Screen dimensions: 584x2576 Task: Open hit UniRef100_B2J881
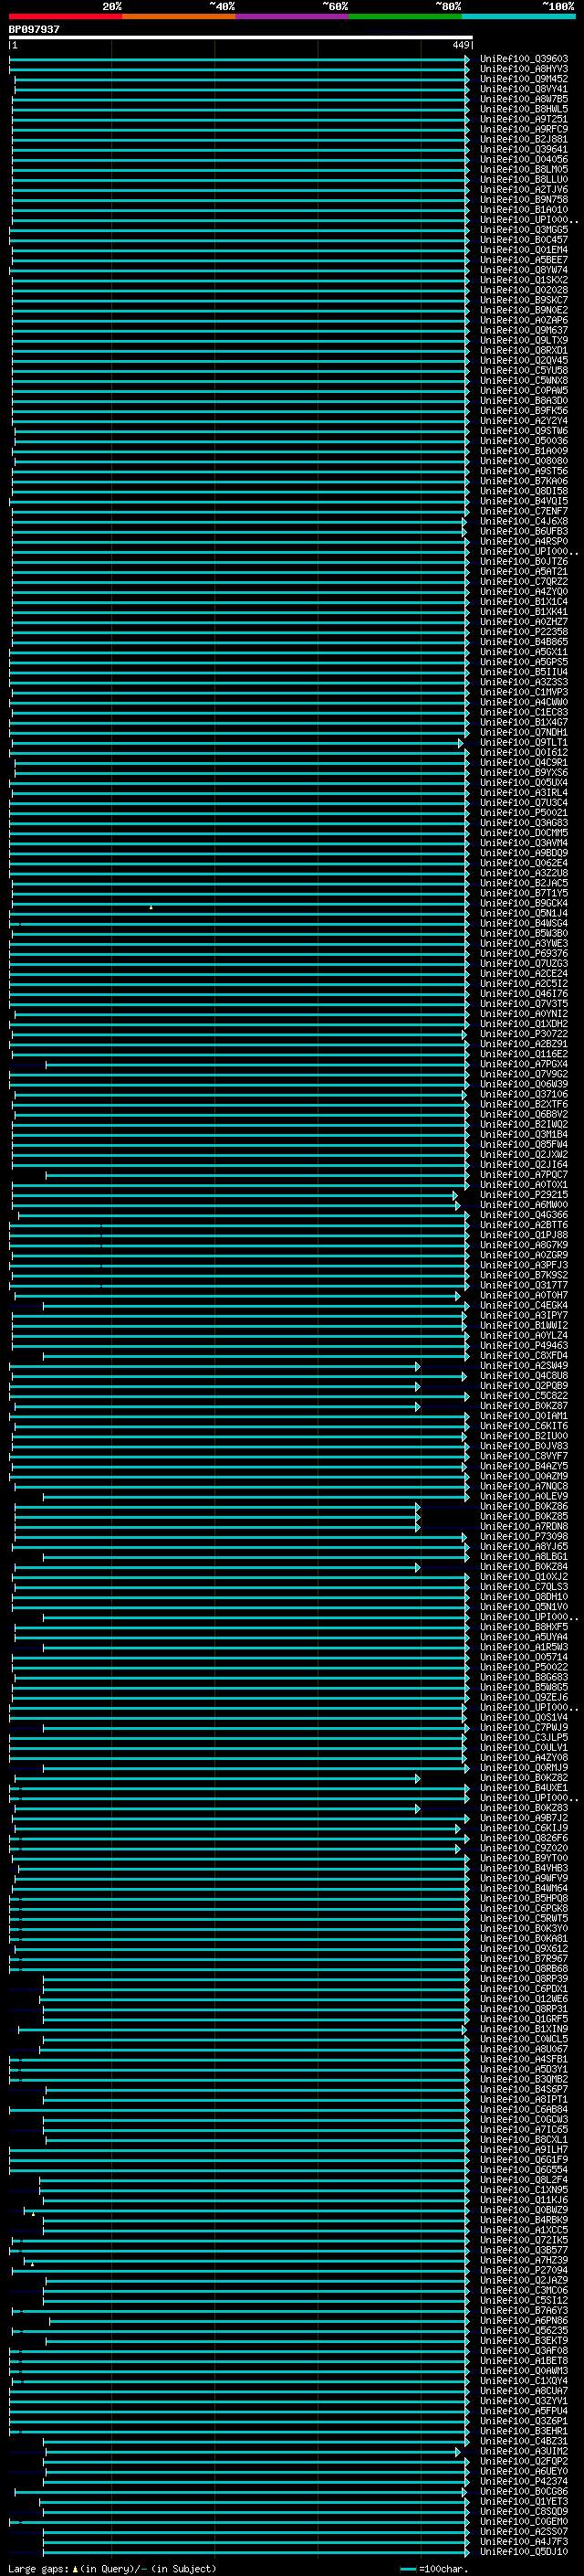(x=524, y=139)
